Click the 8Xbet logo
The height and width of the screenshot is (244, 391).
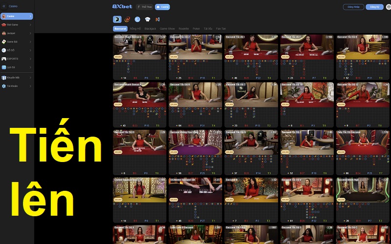122,7
